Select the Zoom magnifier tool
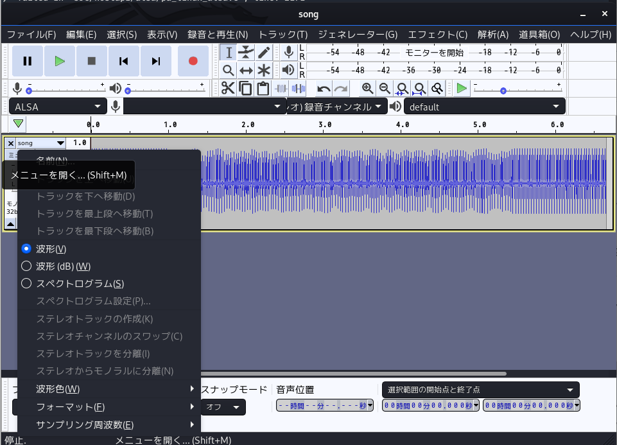The width and height of the screenshot is (617, 445). 228,71
